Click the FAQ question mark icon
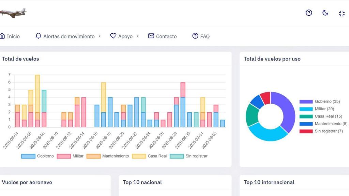This screenshot has width=349, height=196. tap(195, 36)
